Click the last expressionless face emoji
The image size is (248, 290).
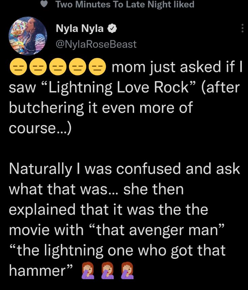99,66
